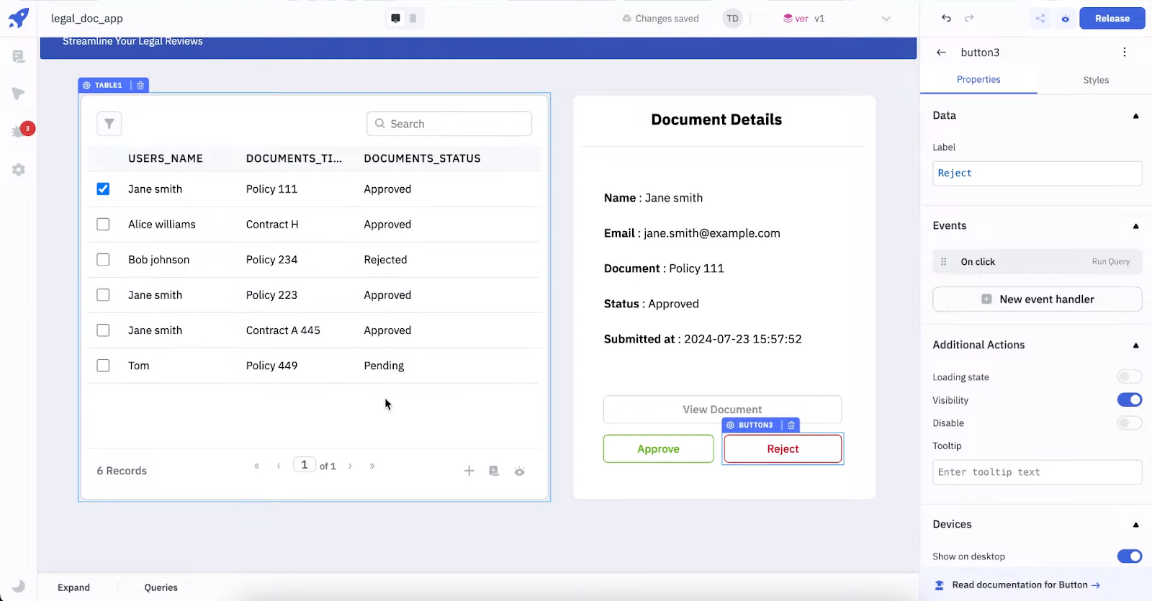Click the USERS_NAME column header
This screenshot has height=601, width=1152.
click(x=166, y=158)
